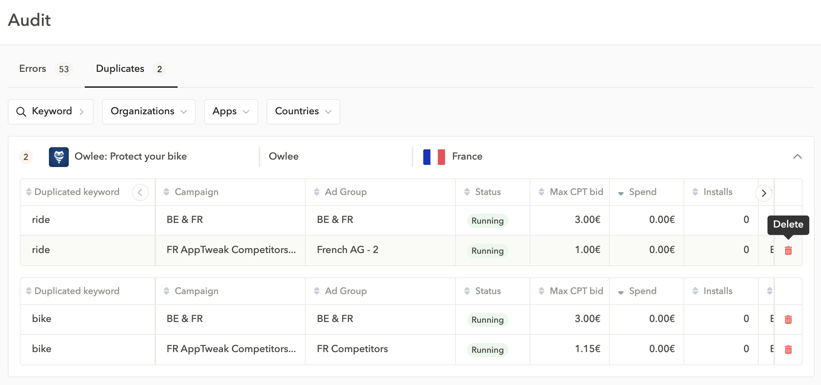Click 3.00€ bid in the first ride row
The image size is (821, 385).
point(587,220)
